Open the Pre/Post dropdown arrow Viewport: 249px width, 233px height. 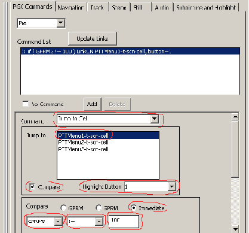click(60, 23)
